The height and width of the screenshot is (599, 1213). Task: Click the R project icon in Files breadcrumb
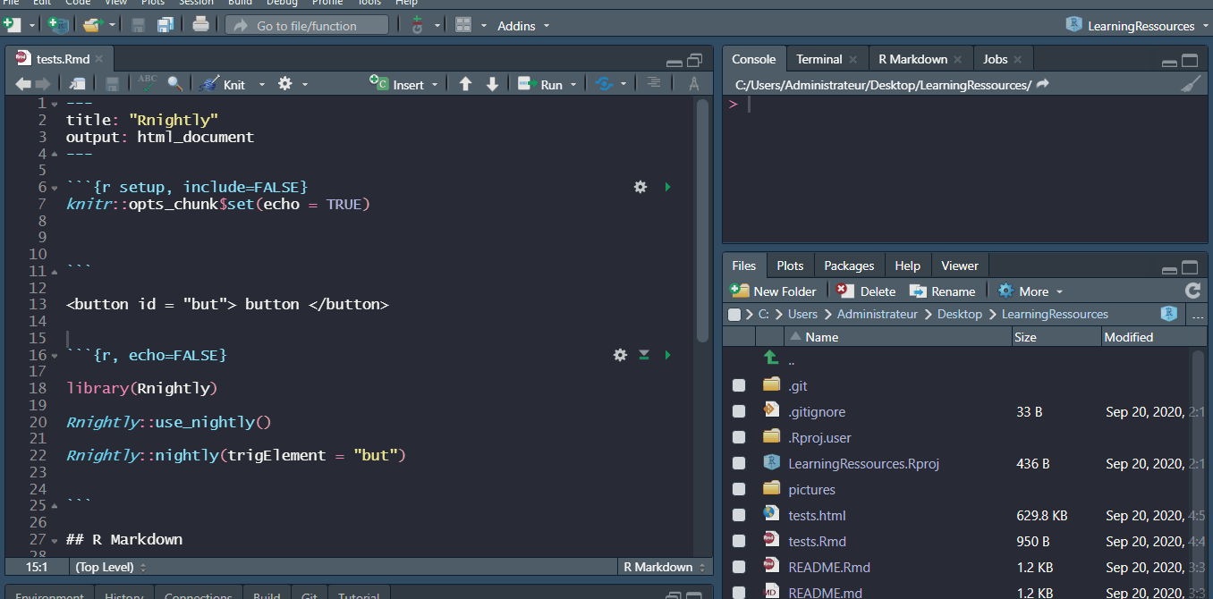click(1167, 314)
